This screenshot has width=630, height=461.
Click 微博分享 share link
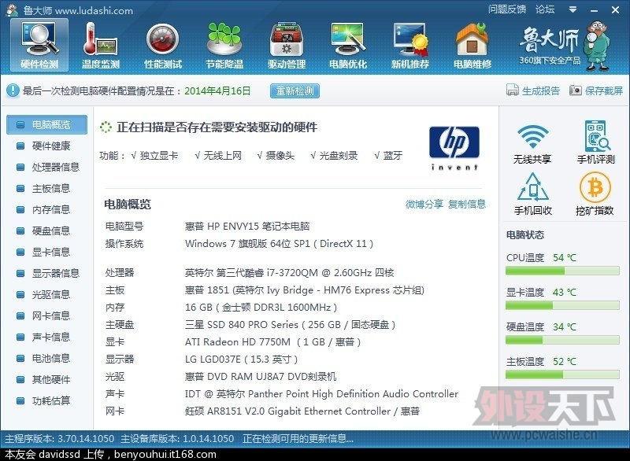coord(424,205)
